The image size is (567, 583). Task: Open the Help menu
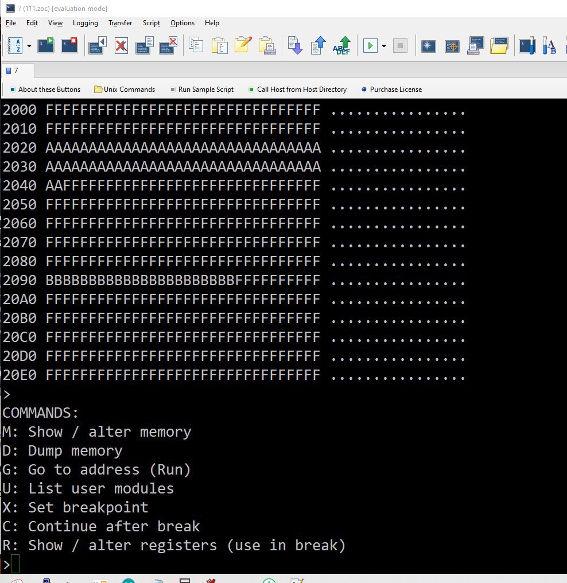(212, 23)
